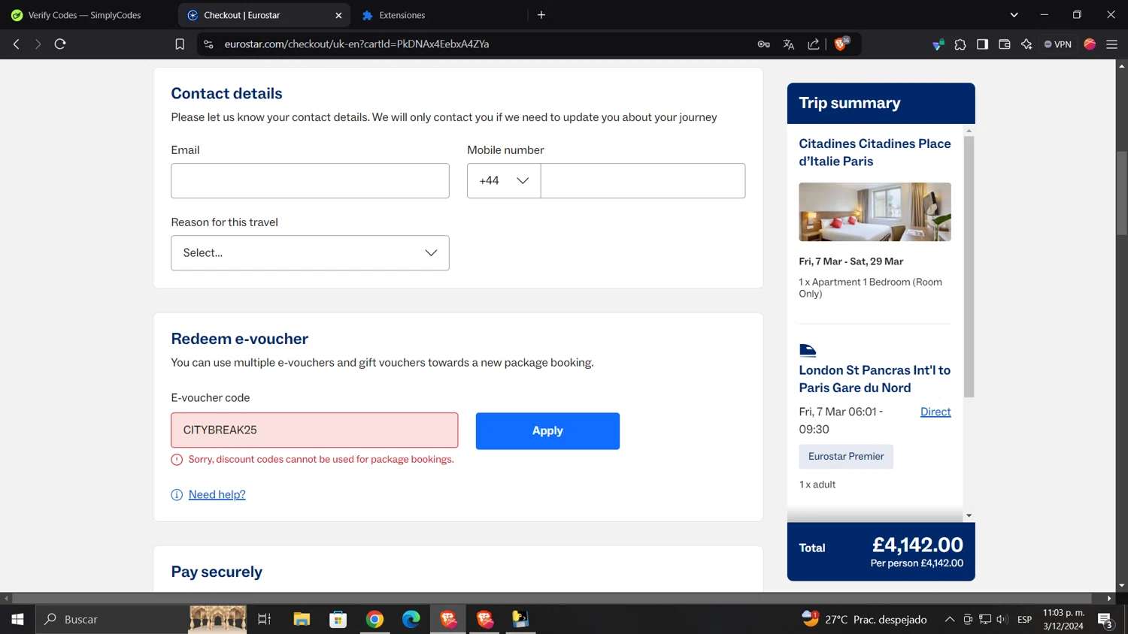Screen dimensions: 1128x634
Task: Click the VPN button in toolbar
Action: [x=1057, y=44]
